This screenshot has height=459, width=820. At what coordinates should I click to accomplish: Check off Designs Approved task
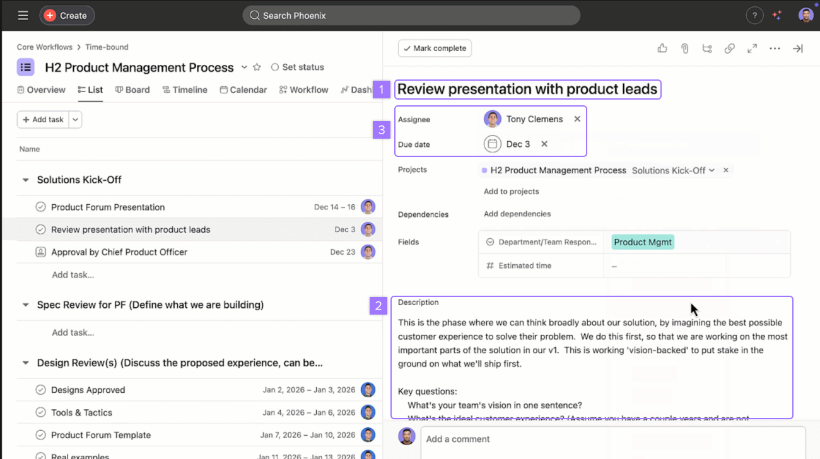(40, 390)
